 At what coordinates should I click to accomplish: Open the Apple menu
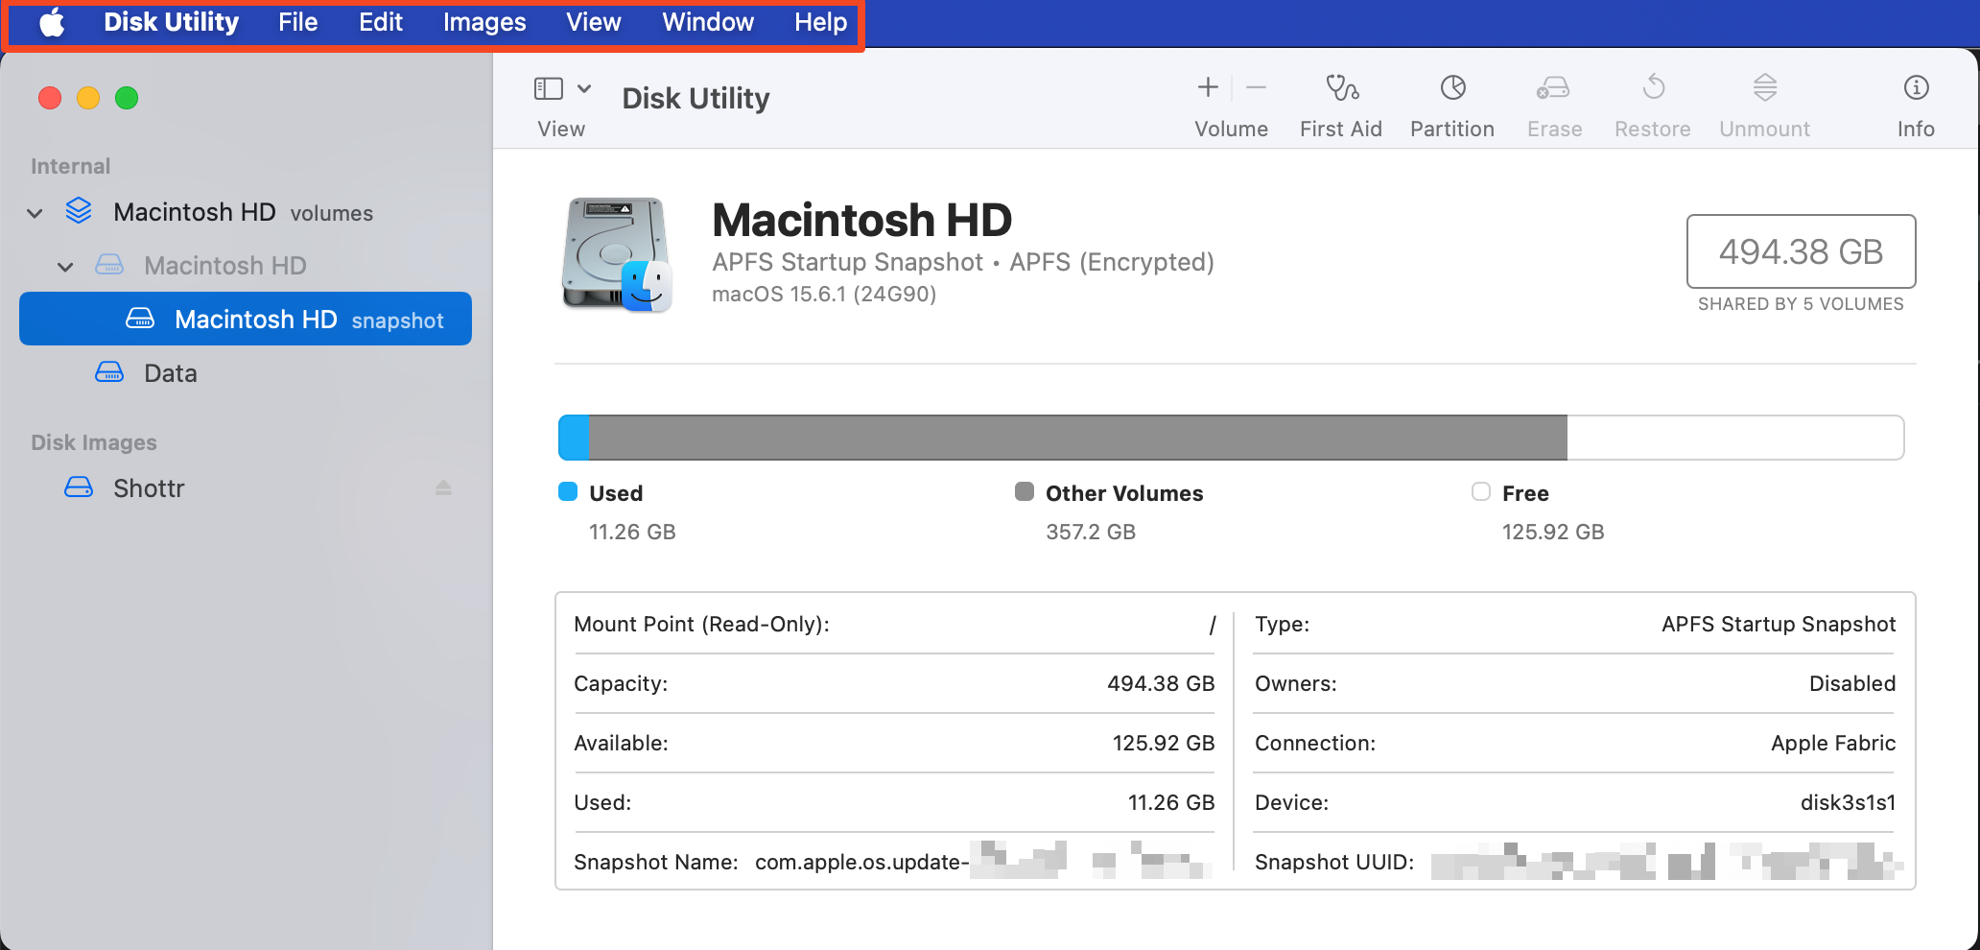click(x=53, y=22)
